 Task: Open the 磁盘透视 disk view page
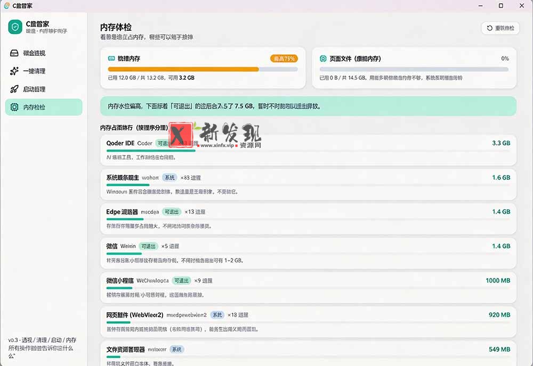tap(44, 53)
